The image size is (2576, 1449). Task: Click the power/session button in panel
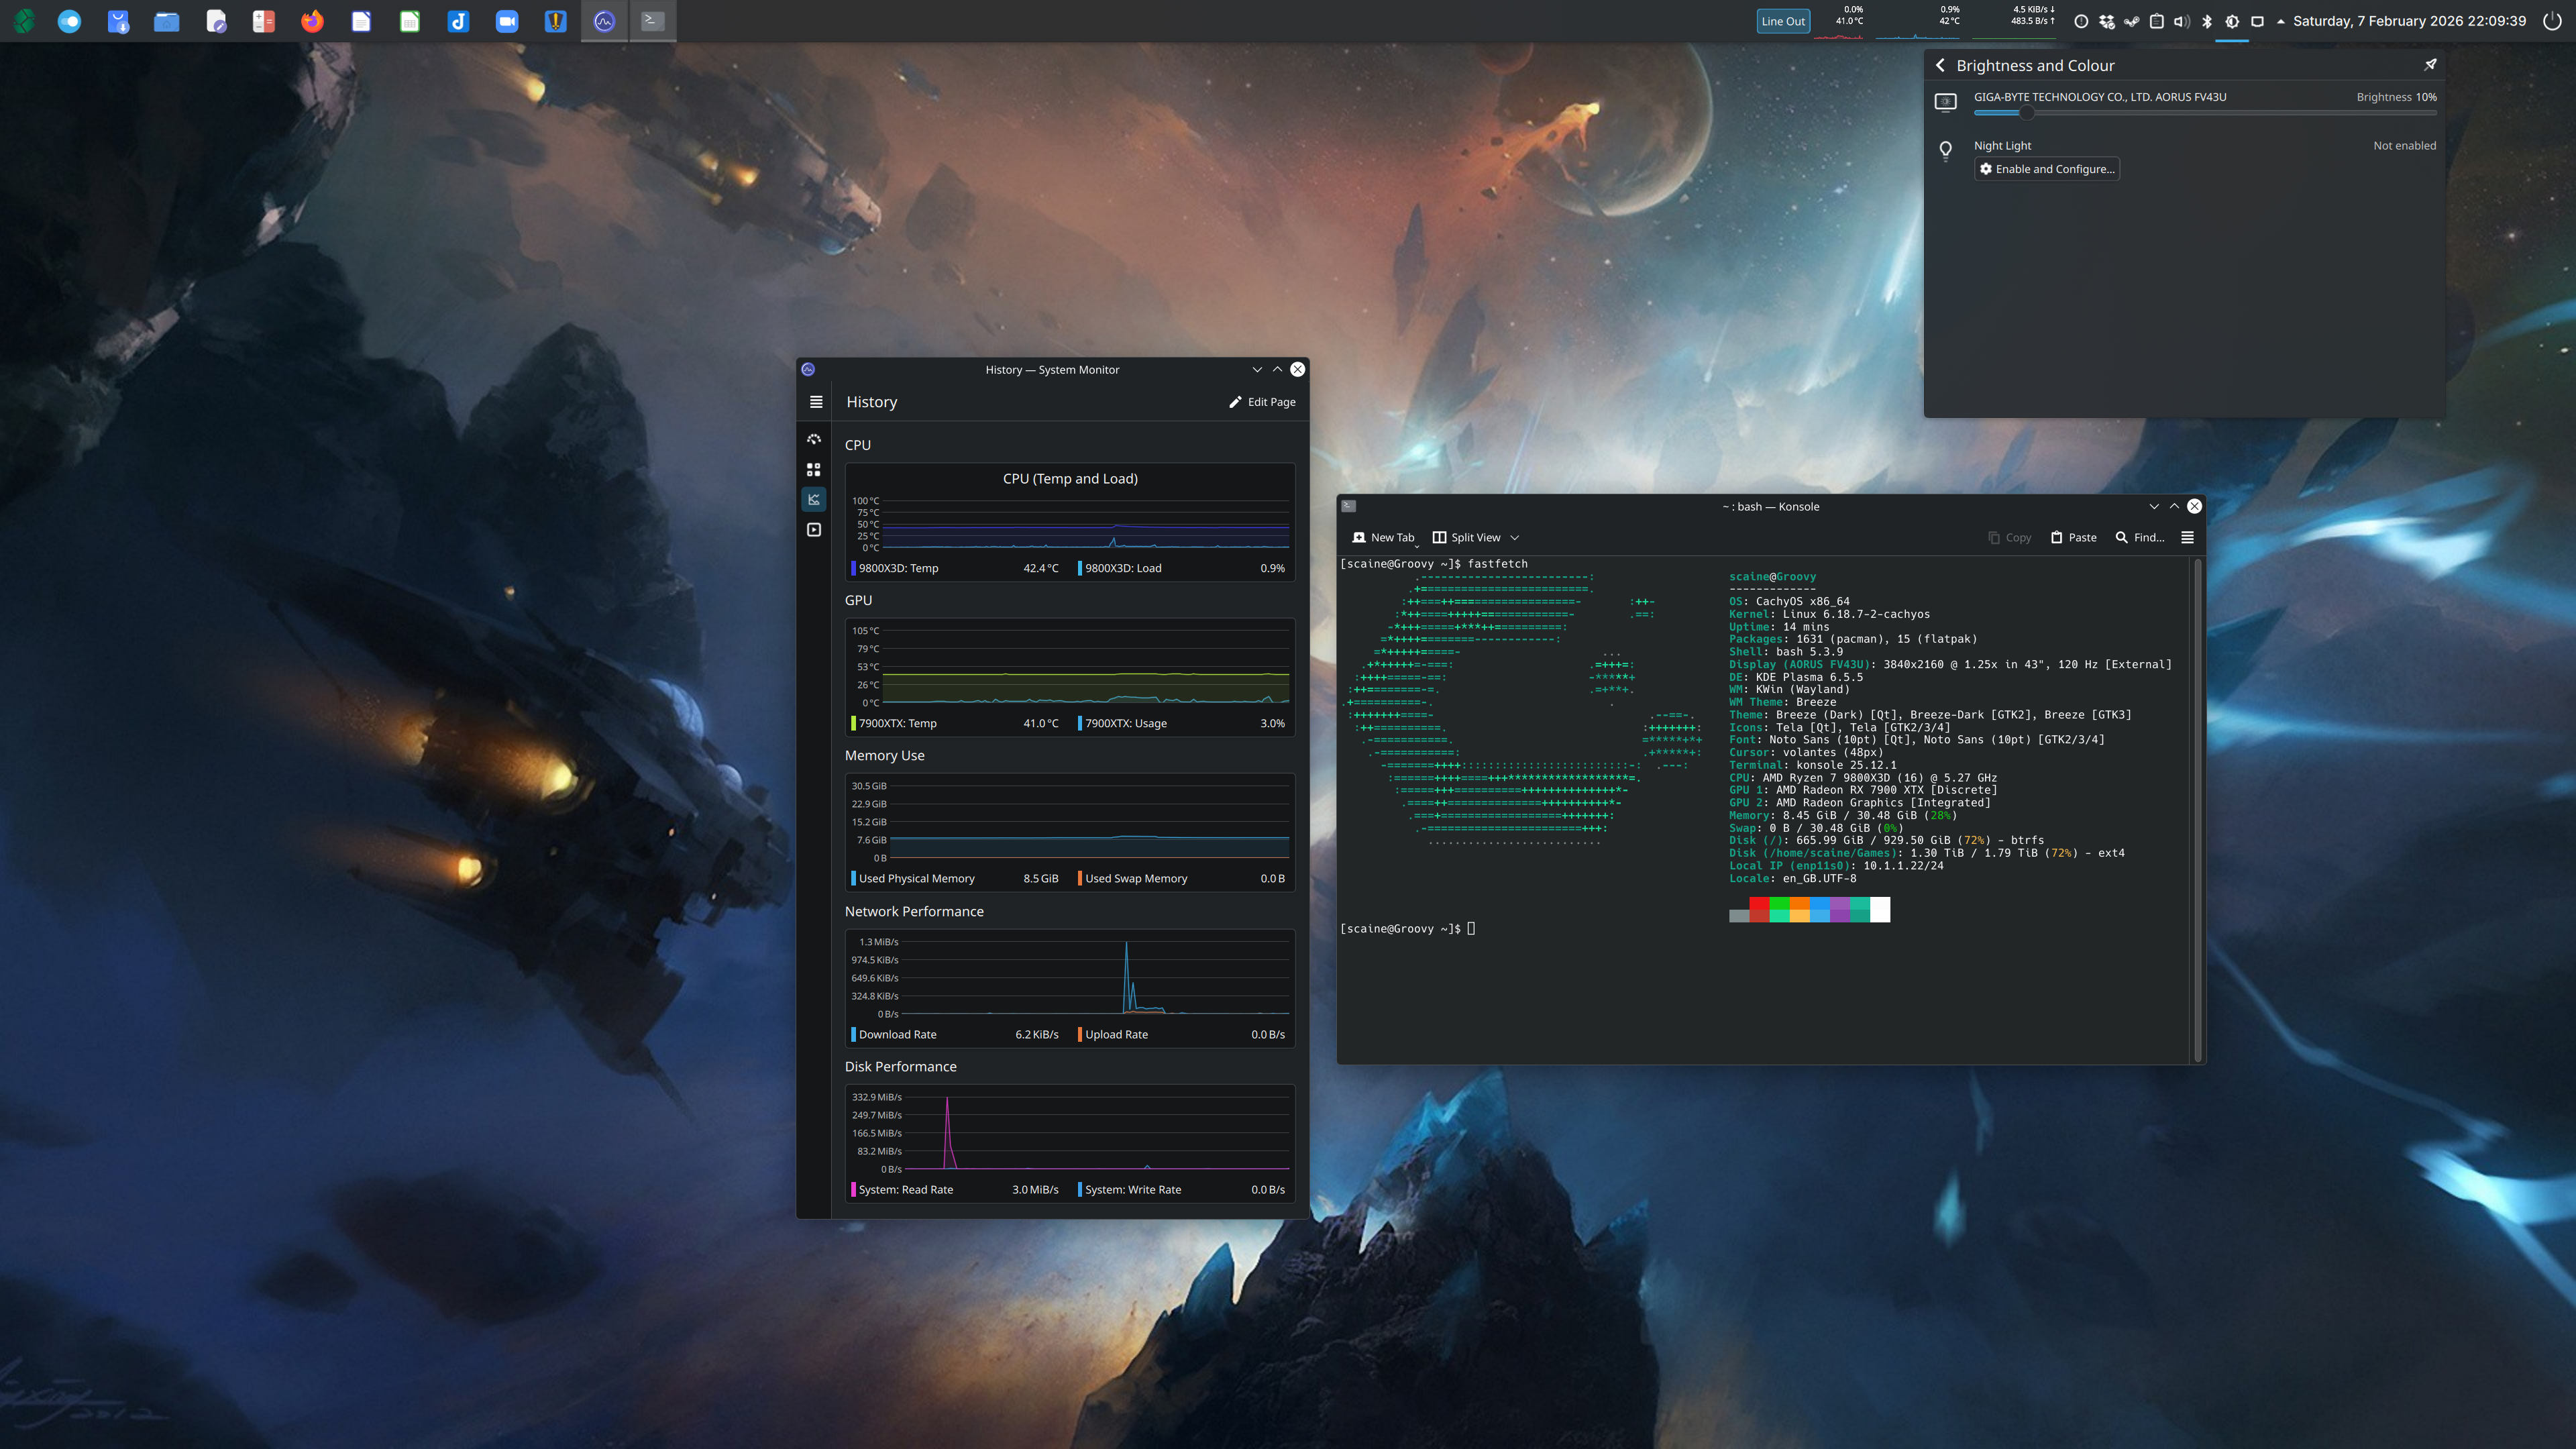tap(2552, 21)
